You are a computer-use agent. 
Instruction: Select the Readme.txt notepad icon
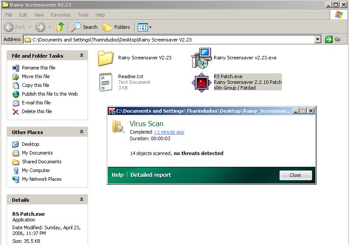[106, 82]
